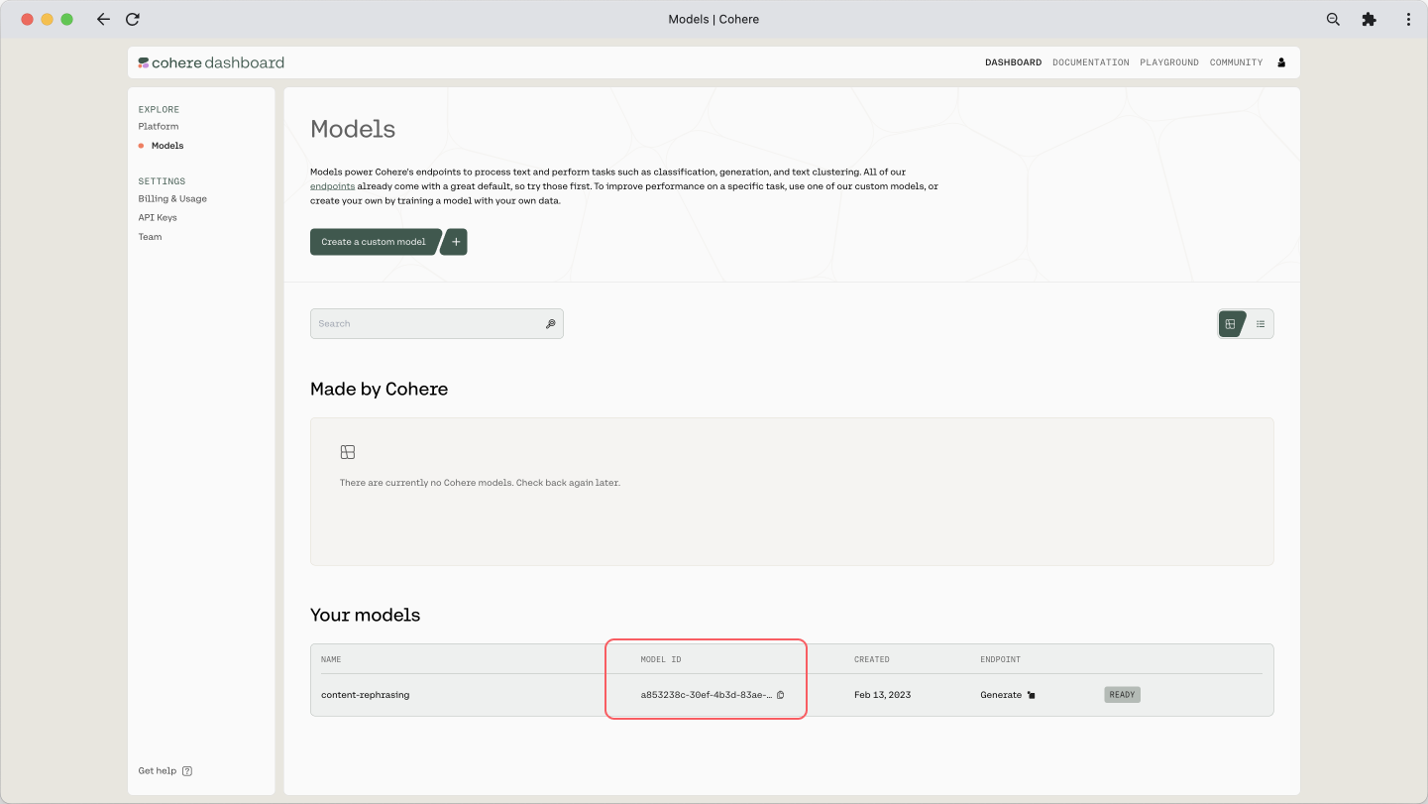The image size is (1428, 804).
Task: Click the search magnifier icon in the search box
Action: tap(551, 324)
